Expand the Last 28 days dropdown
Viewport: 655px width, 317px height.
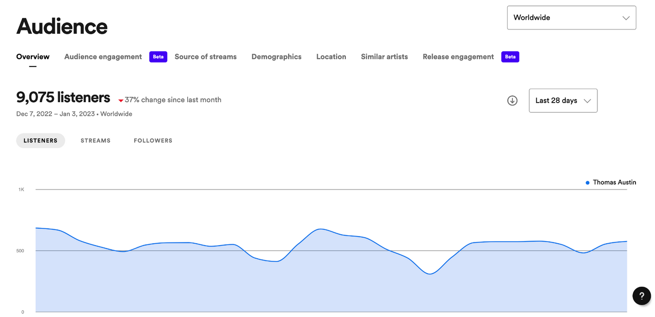[x=563, y=100]
